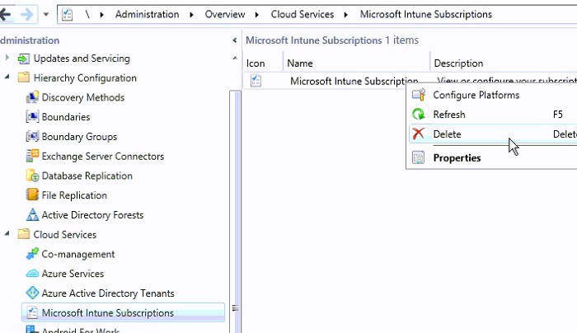Click the Active Directory Forests icon

coord(32,214)
